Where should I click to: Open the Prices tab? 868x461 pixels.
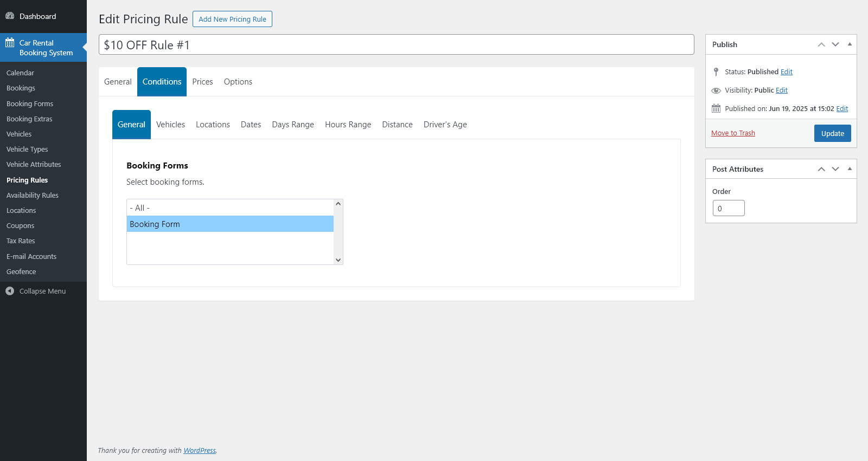202,82
